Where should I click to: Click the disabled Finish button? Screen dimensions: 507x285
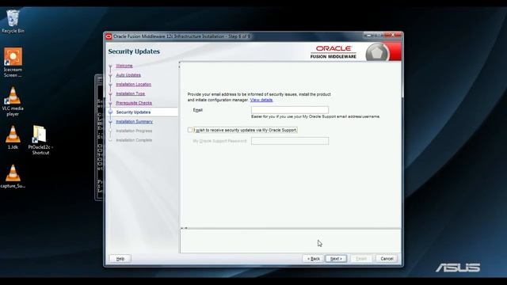(361, 259)
